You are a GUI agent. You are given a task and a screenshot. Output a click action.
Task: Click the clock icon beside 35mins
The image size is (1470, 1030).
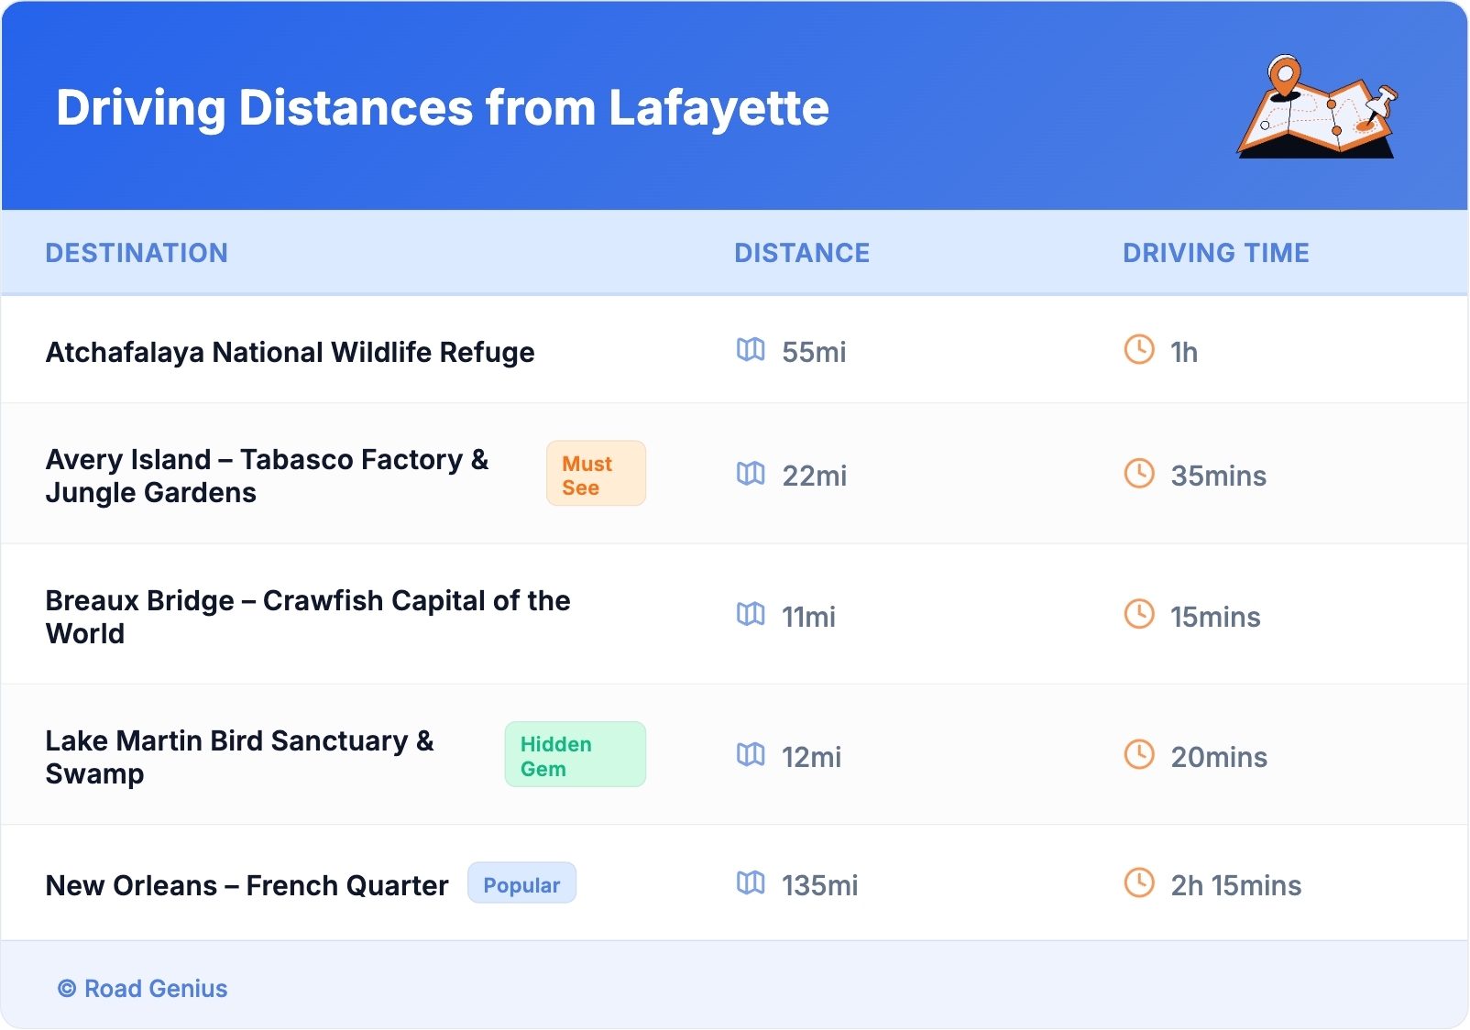coord(1139,474)
